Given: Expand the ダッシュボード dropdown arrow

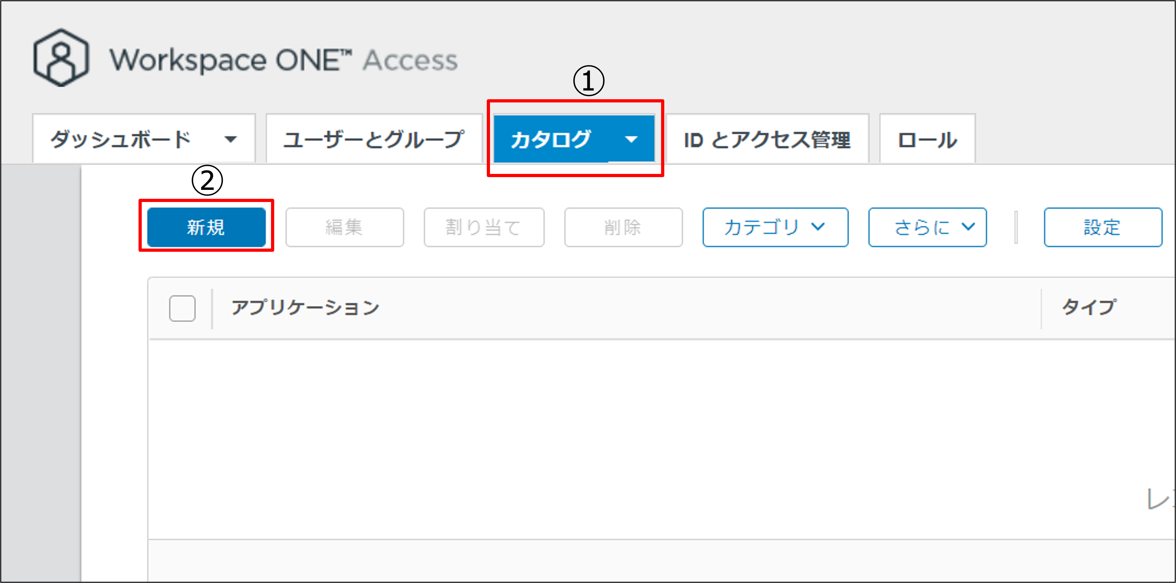Looking at the screenshot, I should [231, 139].
